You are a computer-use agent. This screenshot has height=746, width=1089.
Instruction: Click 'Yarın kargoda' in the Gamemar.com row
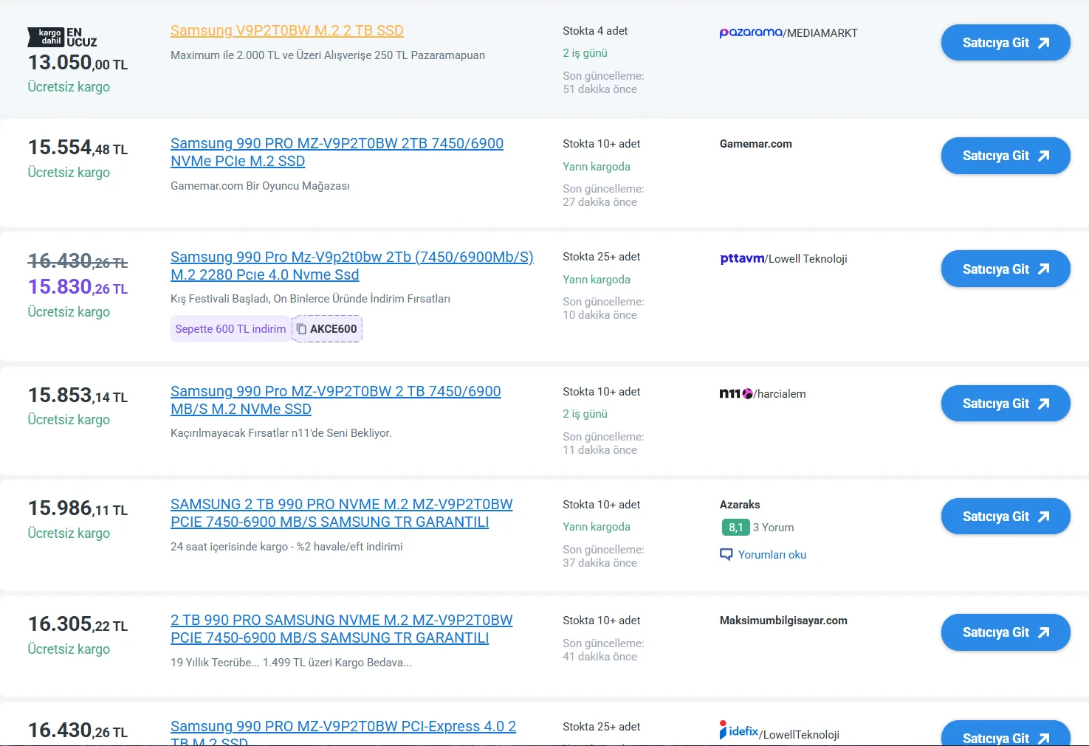(597, 167)
